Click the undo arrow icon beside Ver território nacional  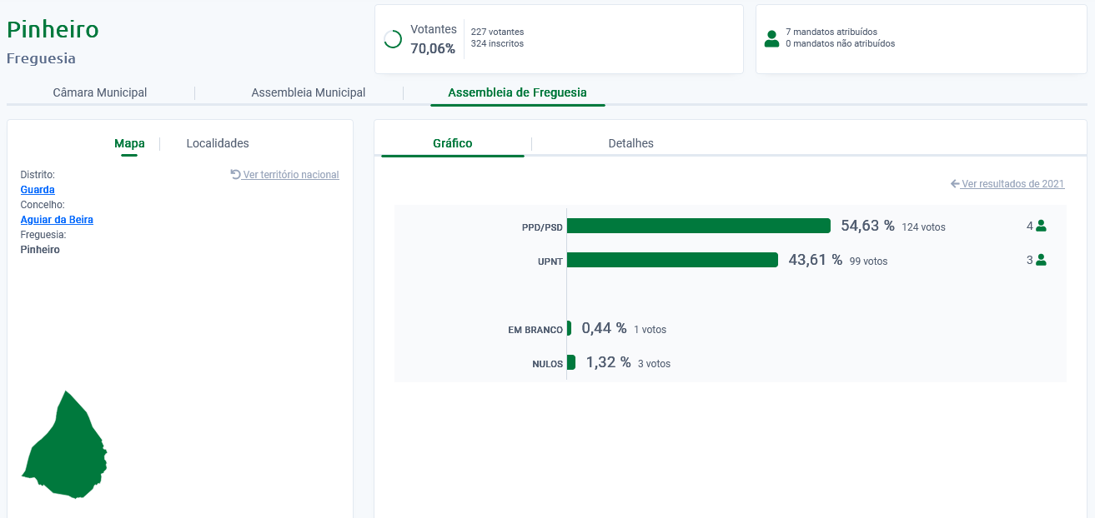tap(235, 175)
